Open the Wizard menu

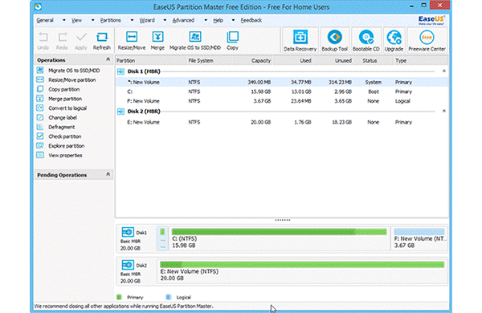tap(147, 20)
